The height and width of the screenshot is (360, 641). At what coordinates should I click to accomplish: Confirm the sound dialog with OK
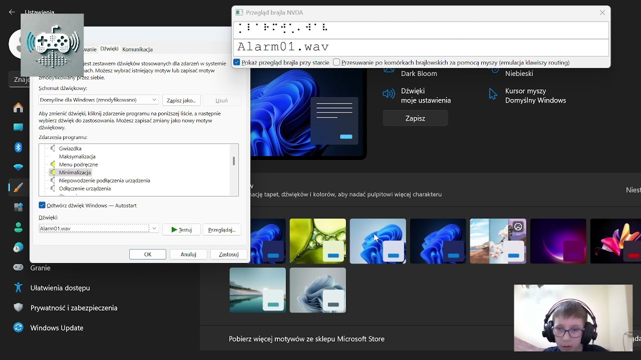click(148, 254)
